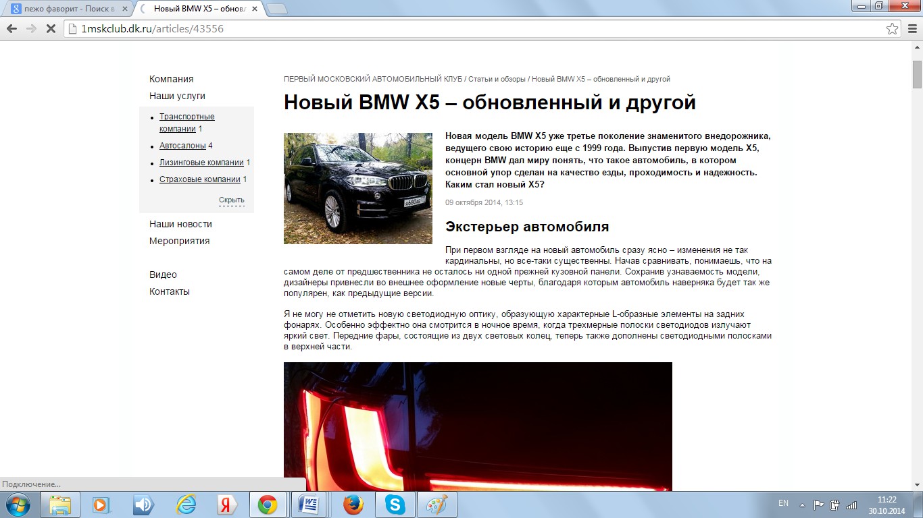
Task: Open Skype from the taskbar
Action: coord(395,505)
